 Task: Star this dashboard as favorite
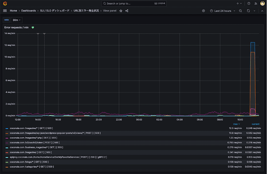click(121, 11)
